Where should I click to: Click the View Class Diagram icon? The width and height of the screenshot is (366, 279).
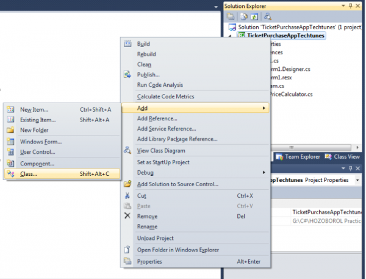(127, 150)
